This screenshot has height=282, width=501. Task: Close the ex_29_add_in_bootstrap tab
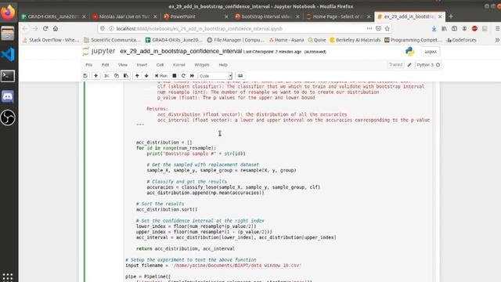440,16
